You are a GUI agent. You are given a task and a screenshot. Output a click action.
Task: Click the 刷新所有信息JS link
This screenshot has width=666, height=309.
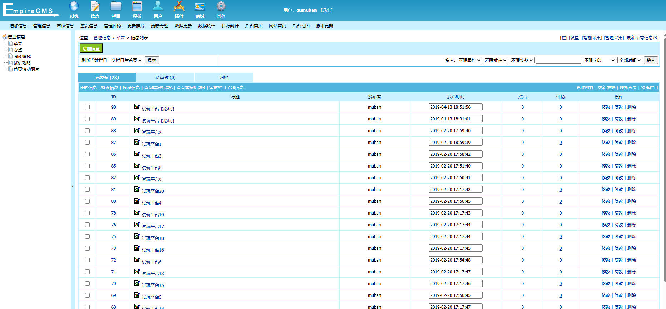coord(642,37)
